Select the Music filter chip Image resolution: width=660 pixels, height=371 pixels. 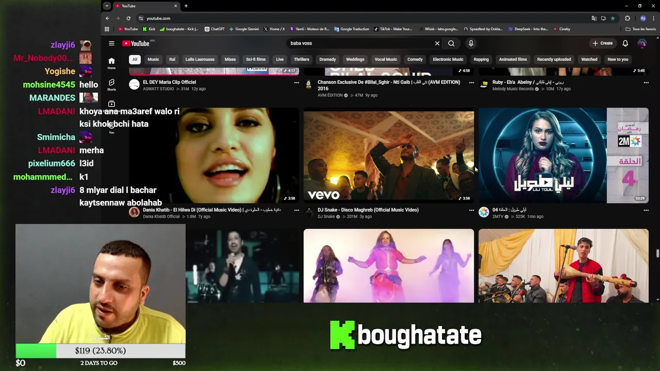pyautogui.click(x=153, y=59)
